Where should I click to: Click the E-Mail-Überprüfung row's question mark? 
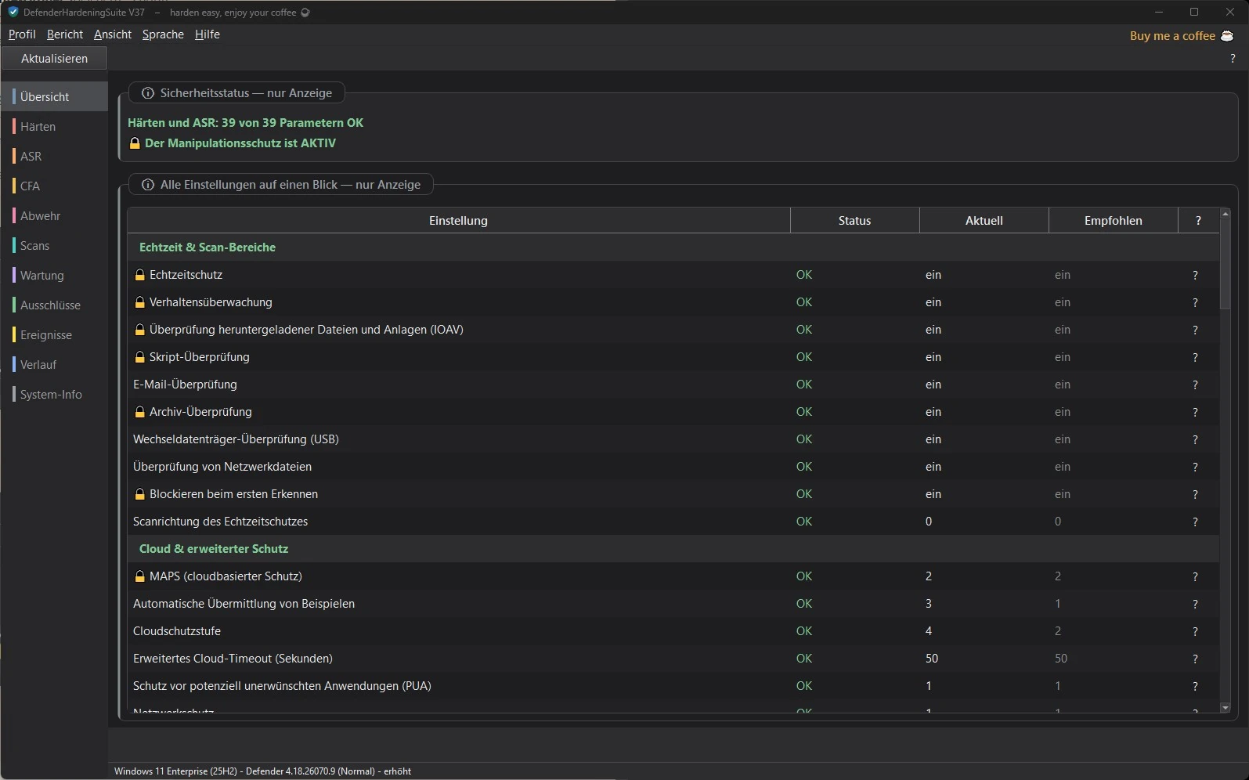1195,385
